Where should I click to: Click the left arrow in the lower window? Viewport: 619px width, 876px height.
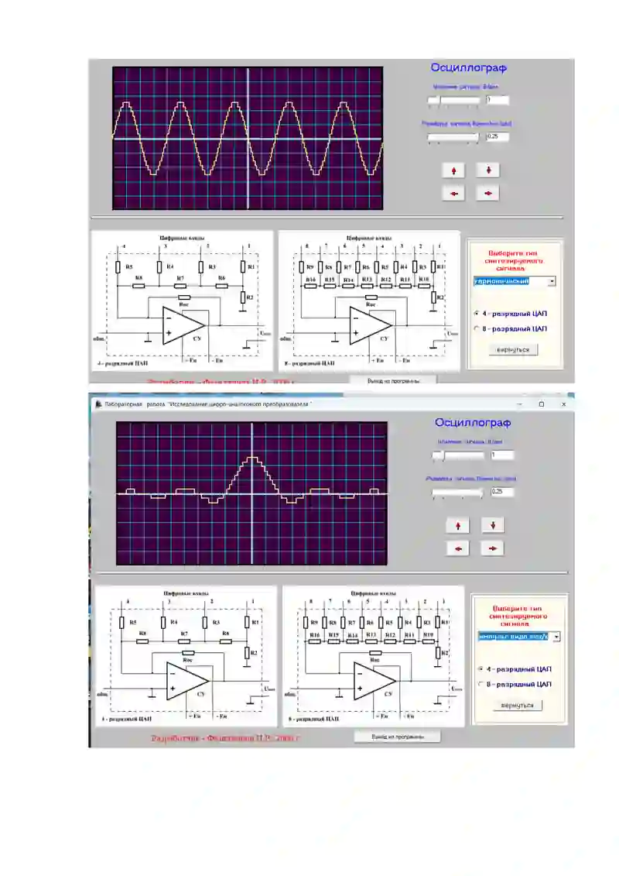[458, 548]
